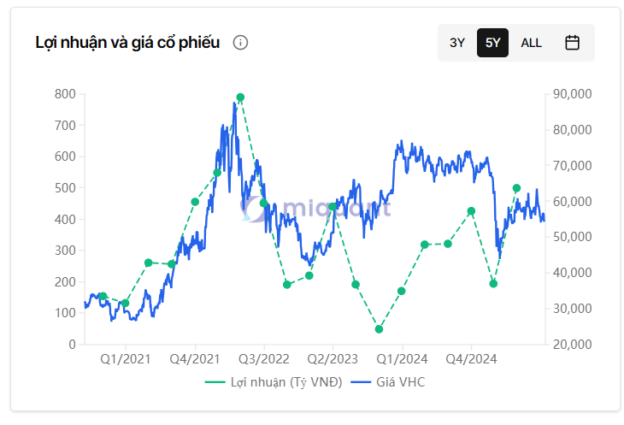Click the first green profit dot on the left
Image resolution: width=624 pixels, height=425 pixels.
pyautogui.click(x=103, y=297)
